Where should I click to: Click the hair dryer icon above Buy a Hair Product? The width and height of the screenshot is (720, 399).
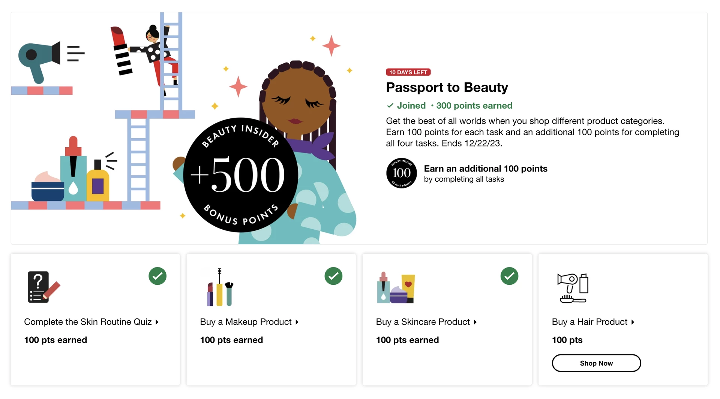tap(571, 287)
